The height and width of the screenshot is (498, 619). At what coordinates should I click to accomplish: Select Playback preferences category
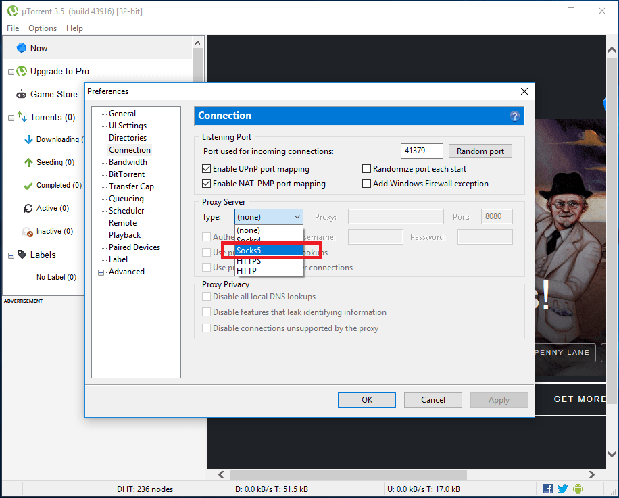pos(125,235)
